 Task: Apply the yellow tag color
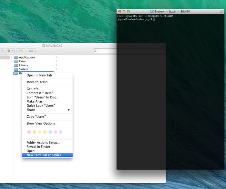point(40,132)
